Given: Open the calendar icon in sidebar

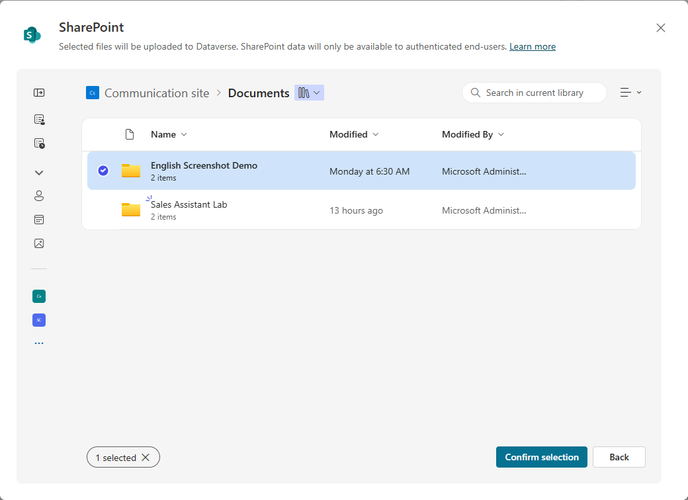Looking at the screenshot, I should [39, 220].
